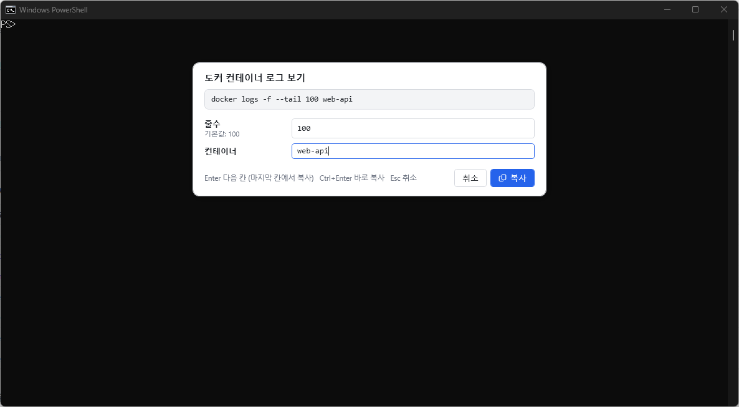The width and height of the screenshot is (739, 407).
Task: Click the Windows PowerShell window title text
Action: pos(53,9)
